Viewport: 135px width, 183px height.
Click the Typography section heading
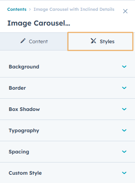point(24,131)
